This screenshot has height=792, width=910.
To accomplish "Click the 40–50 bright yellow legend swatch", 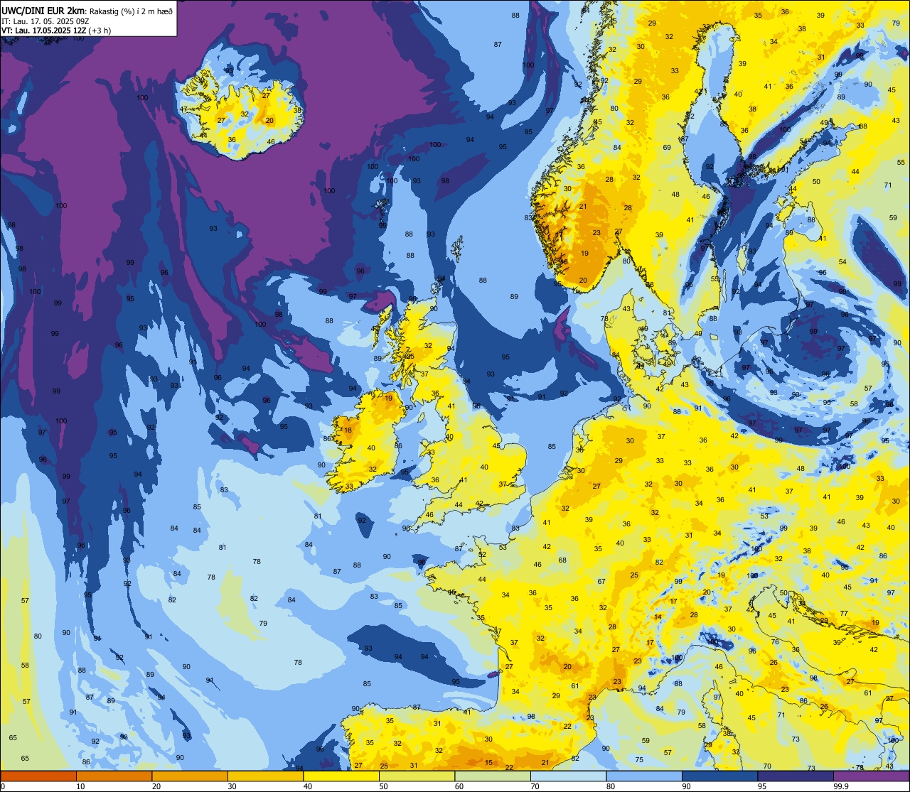I will point(341,776).
